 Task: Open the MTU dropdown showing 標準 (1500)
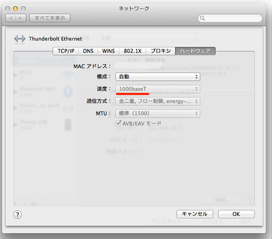point(158,113)
